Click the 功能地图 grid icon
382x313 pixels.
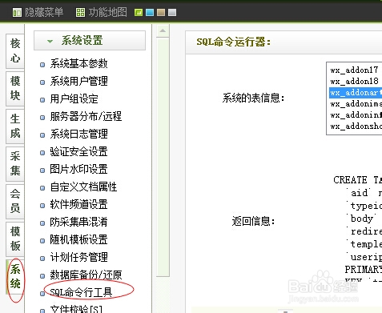tap(80, 12)
